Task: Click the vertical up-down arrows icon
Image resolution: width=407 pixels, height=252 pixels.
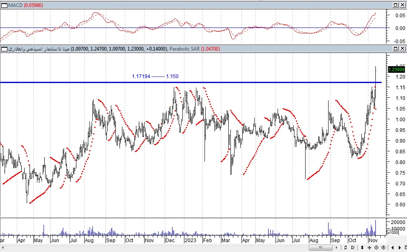Action: click(x=362, y=247)
